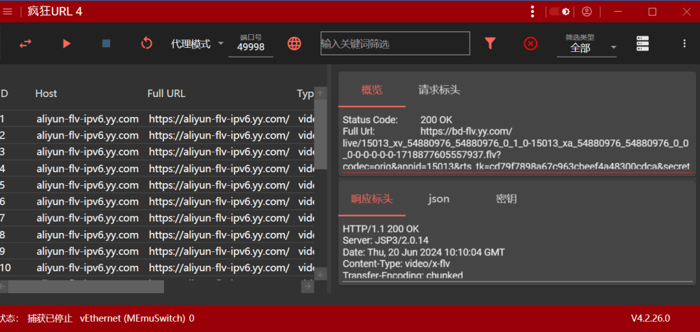Click the Content-Type: video/x-flv line
Screen dimensions: 700x332
click(x=396, y=264)
